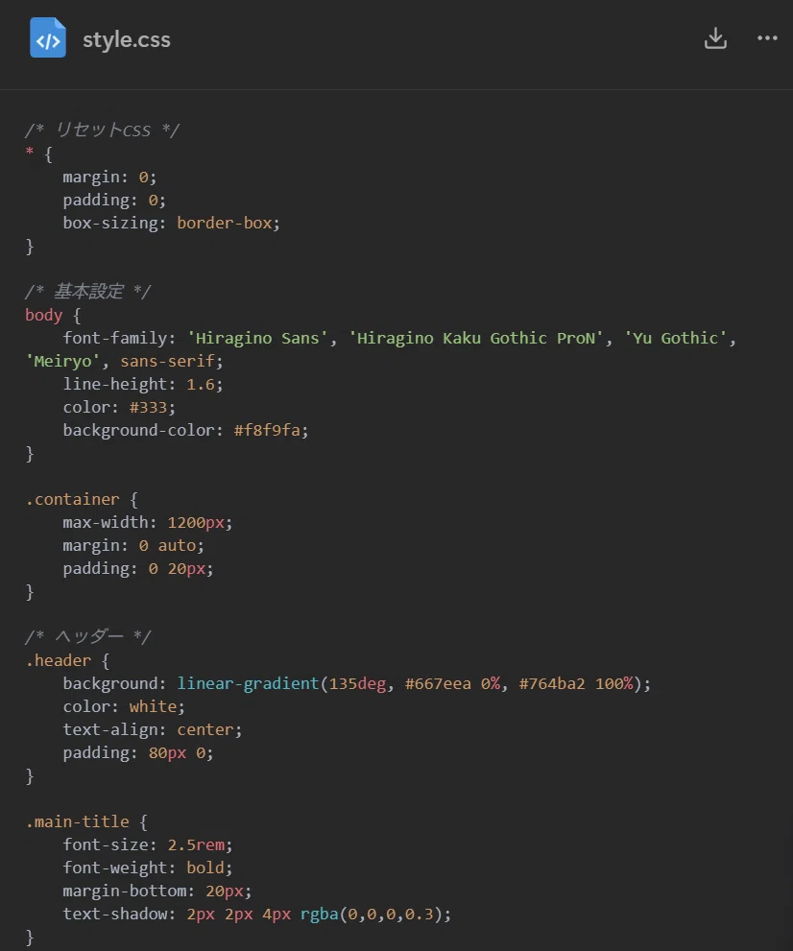Click the text-align 'center' value

click(x=205, y=729)
